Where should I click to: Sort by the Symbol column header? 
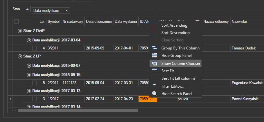54,22
